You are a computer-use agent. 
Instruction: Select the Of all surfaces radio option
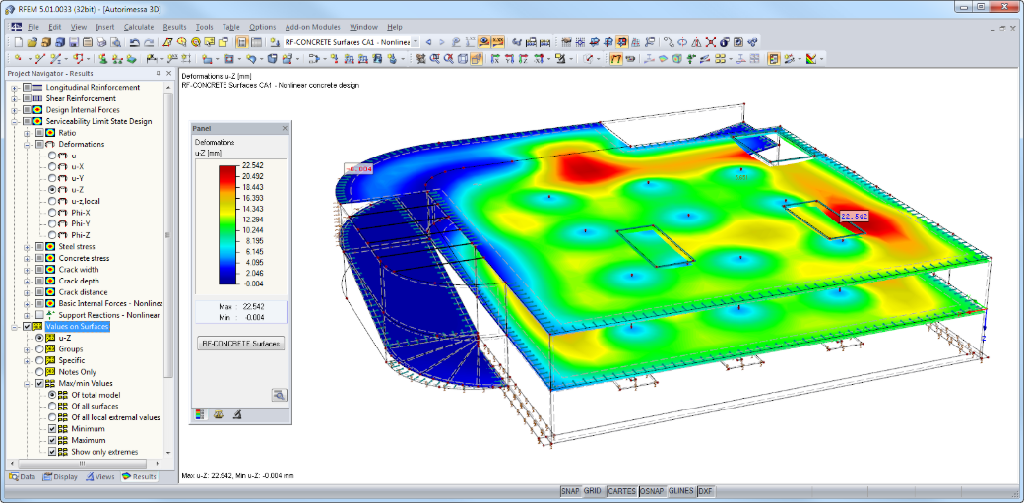[x=52, y=406]
